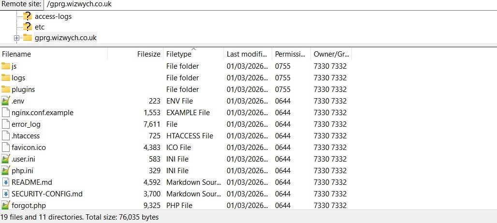Select the etc tree item
The width and height of the screenshot is (497, 223).
click(x=40, y=27)
